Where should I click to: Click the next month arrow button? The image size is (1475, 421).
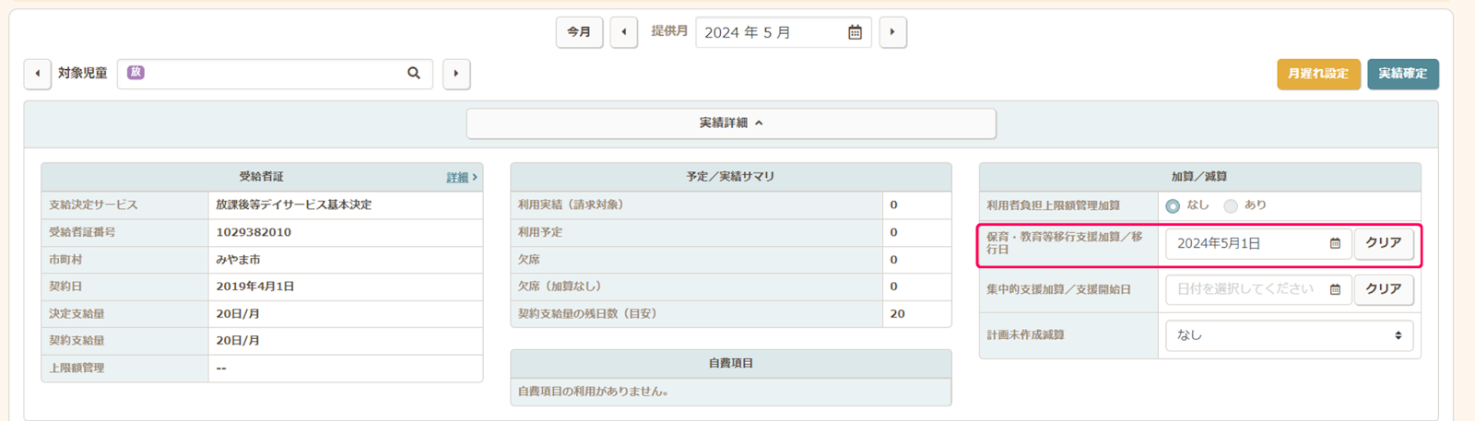coord(892,32)
